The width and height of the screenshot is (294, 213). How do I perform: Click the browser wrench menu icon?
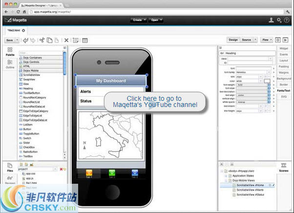pos(288,12)
